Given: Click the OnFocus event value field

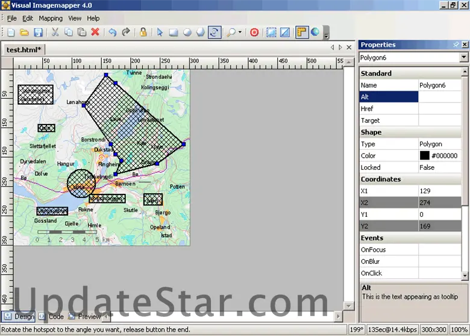Looking at the screenshot, I should [x=440, y=250].
